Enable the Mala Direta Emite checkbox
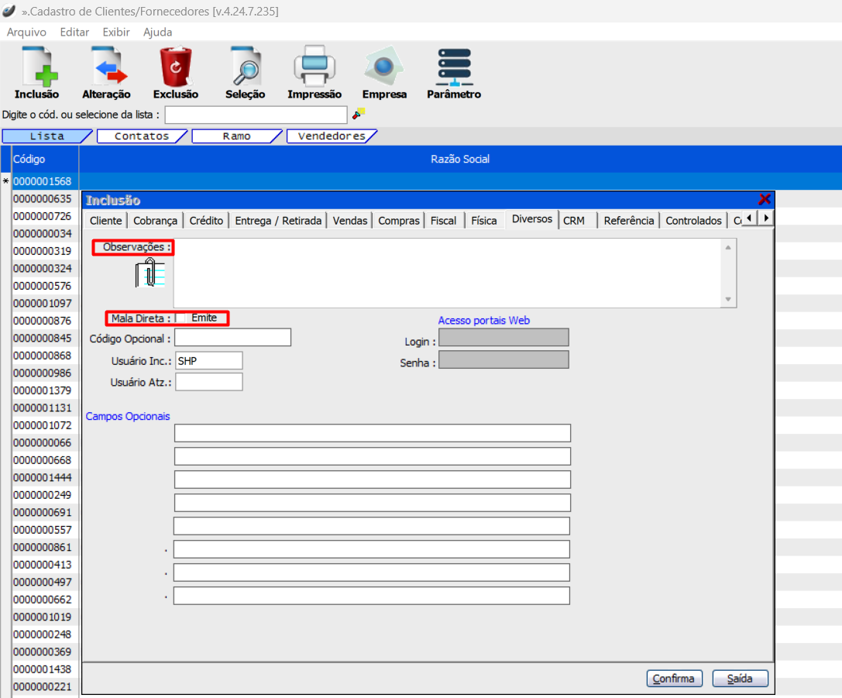 (181, 318)
